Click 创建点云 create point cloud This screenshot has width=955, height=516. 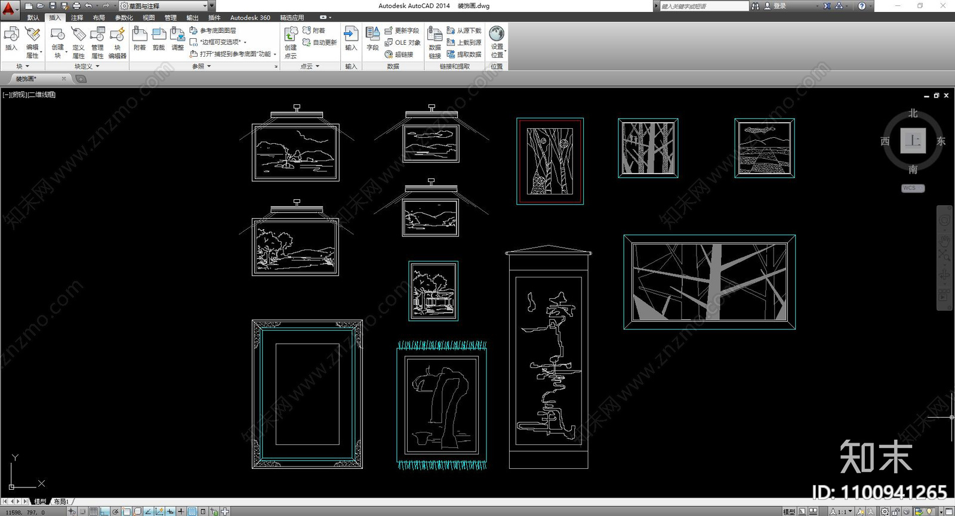pos(291,42)
